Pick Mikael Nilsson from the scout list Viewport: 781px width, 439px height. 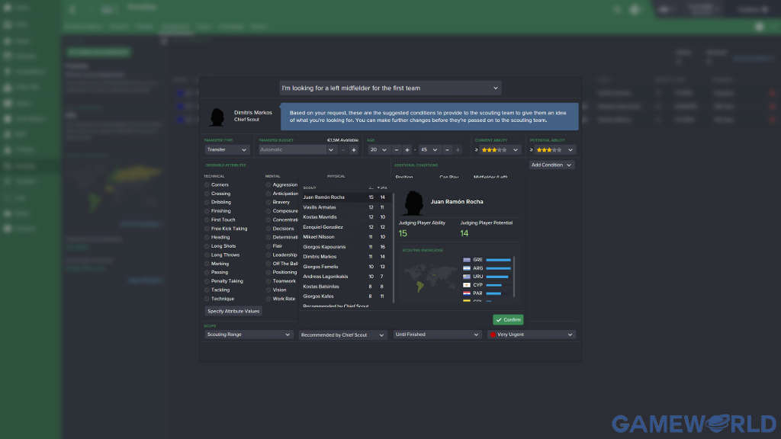click(345, 238)
